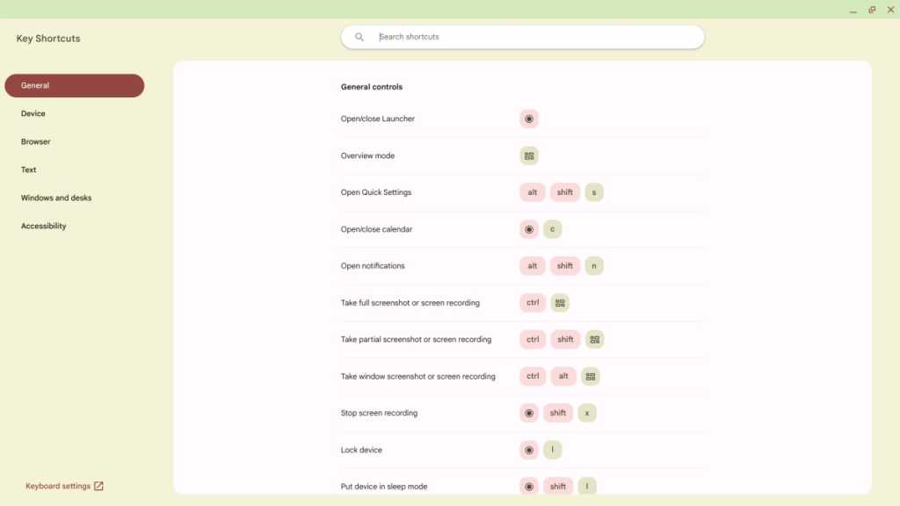Open the Windows and desks category
900x506 pixels.
pos(55,198)
